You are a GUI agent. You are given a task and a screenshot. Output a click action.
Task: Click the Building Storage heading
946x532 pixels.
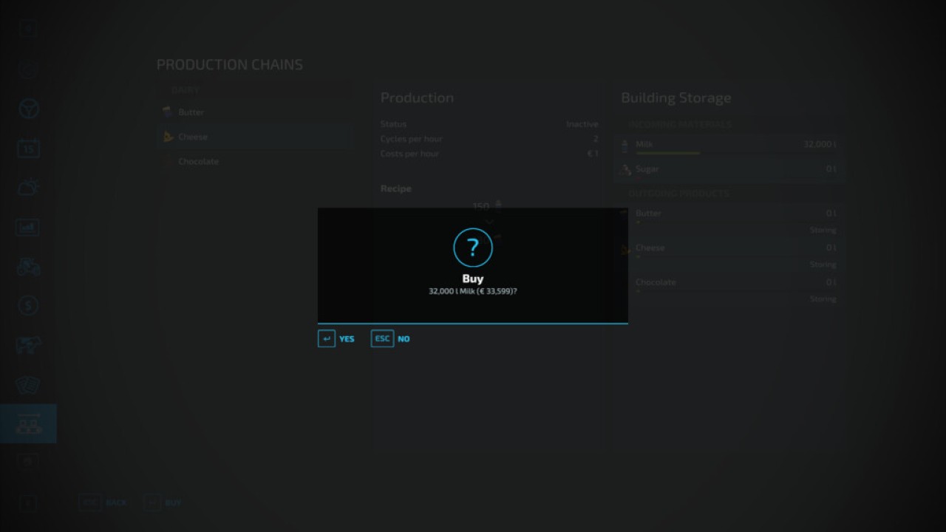coord(676,98)
